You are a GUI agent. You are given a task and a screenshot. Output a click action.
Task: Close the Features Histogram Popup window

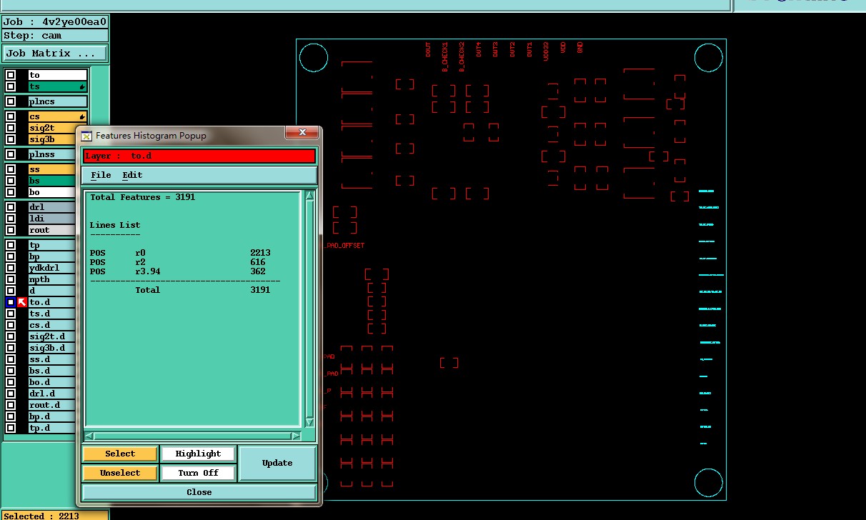point(302,132)
